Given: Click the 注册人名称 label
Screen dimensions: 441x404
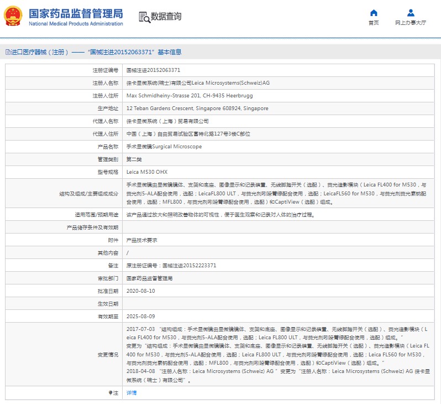Looking at the screenshot, I should [x=106, y=83].
